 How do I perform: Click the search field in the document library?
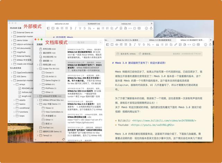tap(83, 42)
